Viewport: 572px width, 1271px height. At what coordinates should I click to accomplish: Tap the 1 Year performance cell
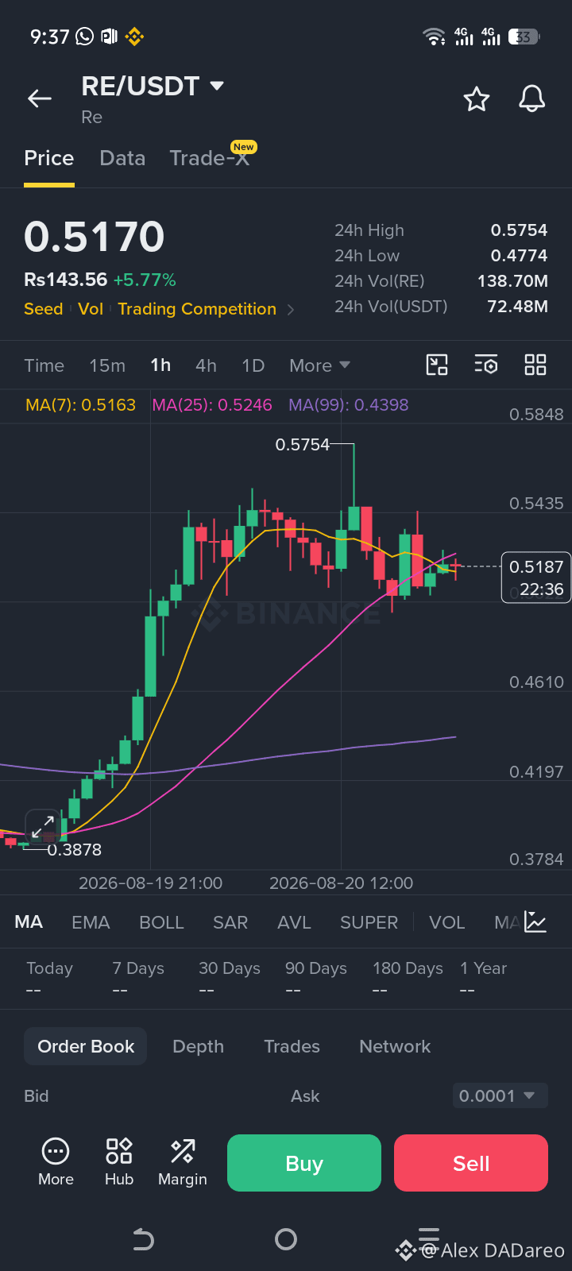tap(483, 979)
